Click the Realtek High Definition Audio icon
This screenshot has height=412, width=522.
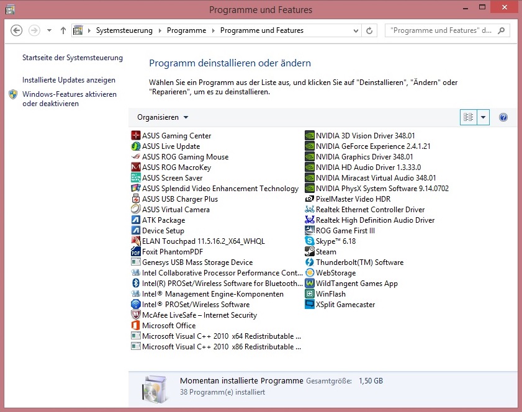click(310, 220)
